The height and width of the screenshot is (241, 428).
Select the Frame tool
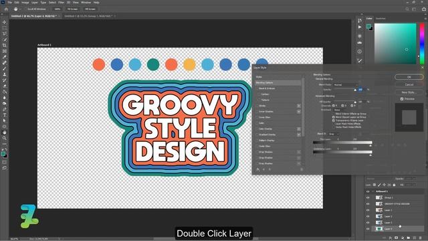(5, 51)
